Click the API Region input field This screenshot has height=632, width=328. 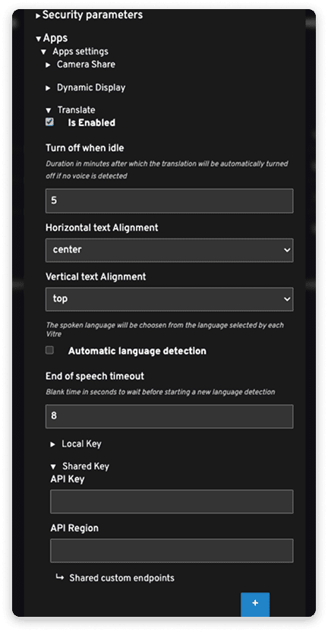[x=172, y=551]
